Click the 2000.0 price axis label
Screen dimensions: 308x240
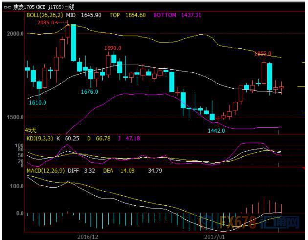click(x=15, y=34)
